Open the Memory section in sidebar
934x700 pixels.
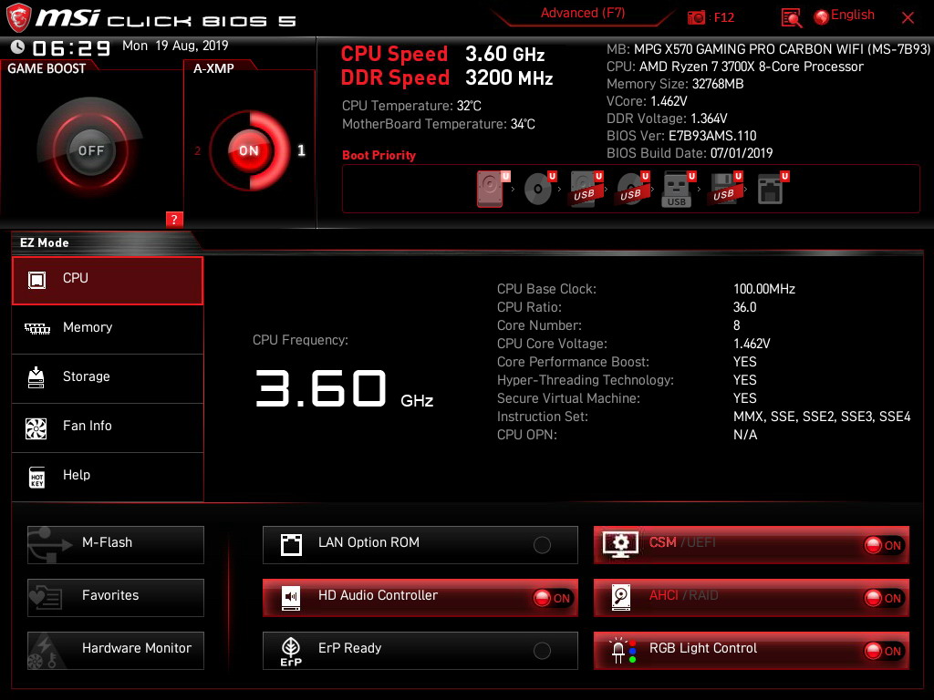[x=108, y=327]
